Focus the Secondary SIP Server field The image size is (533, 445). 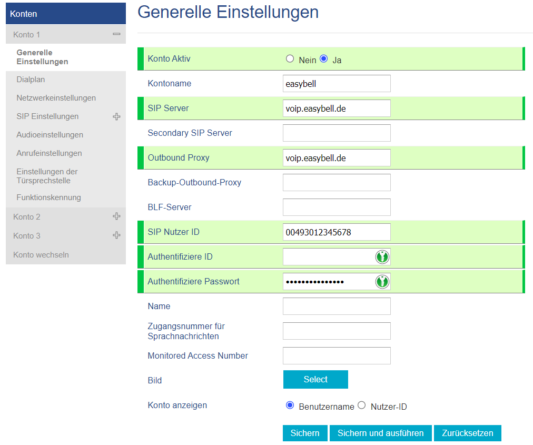(x=337, y=133)
